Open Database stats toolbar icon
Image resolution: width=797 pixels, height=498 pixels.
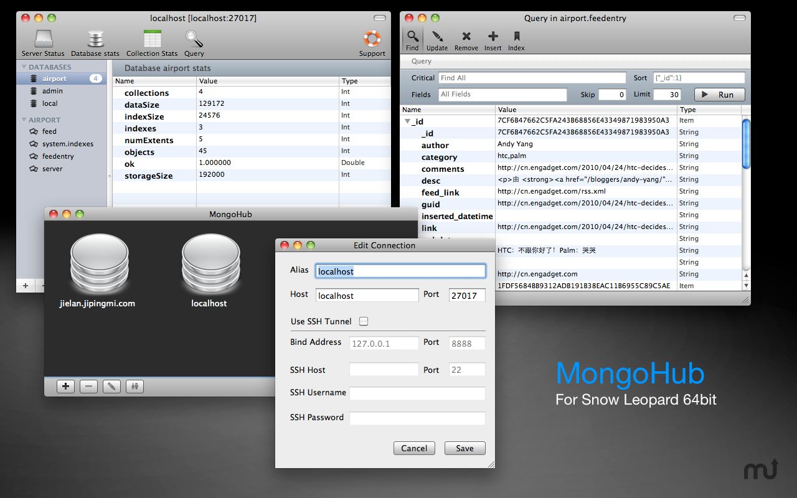coord(95,44)
